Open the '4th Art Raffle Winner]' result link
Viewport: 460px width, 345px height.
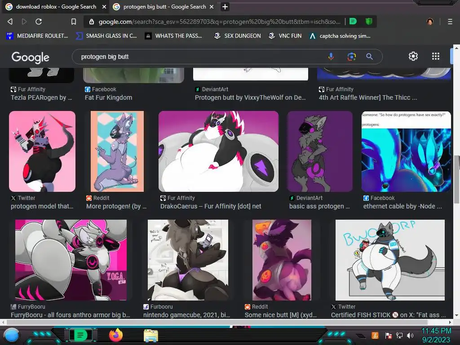[x=368, y=97]
